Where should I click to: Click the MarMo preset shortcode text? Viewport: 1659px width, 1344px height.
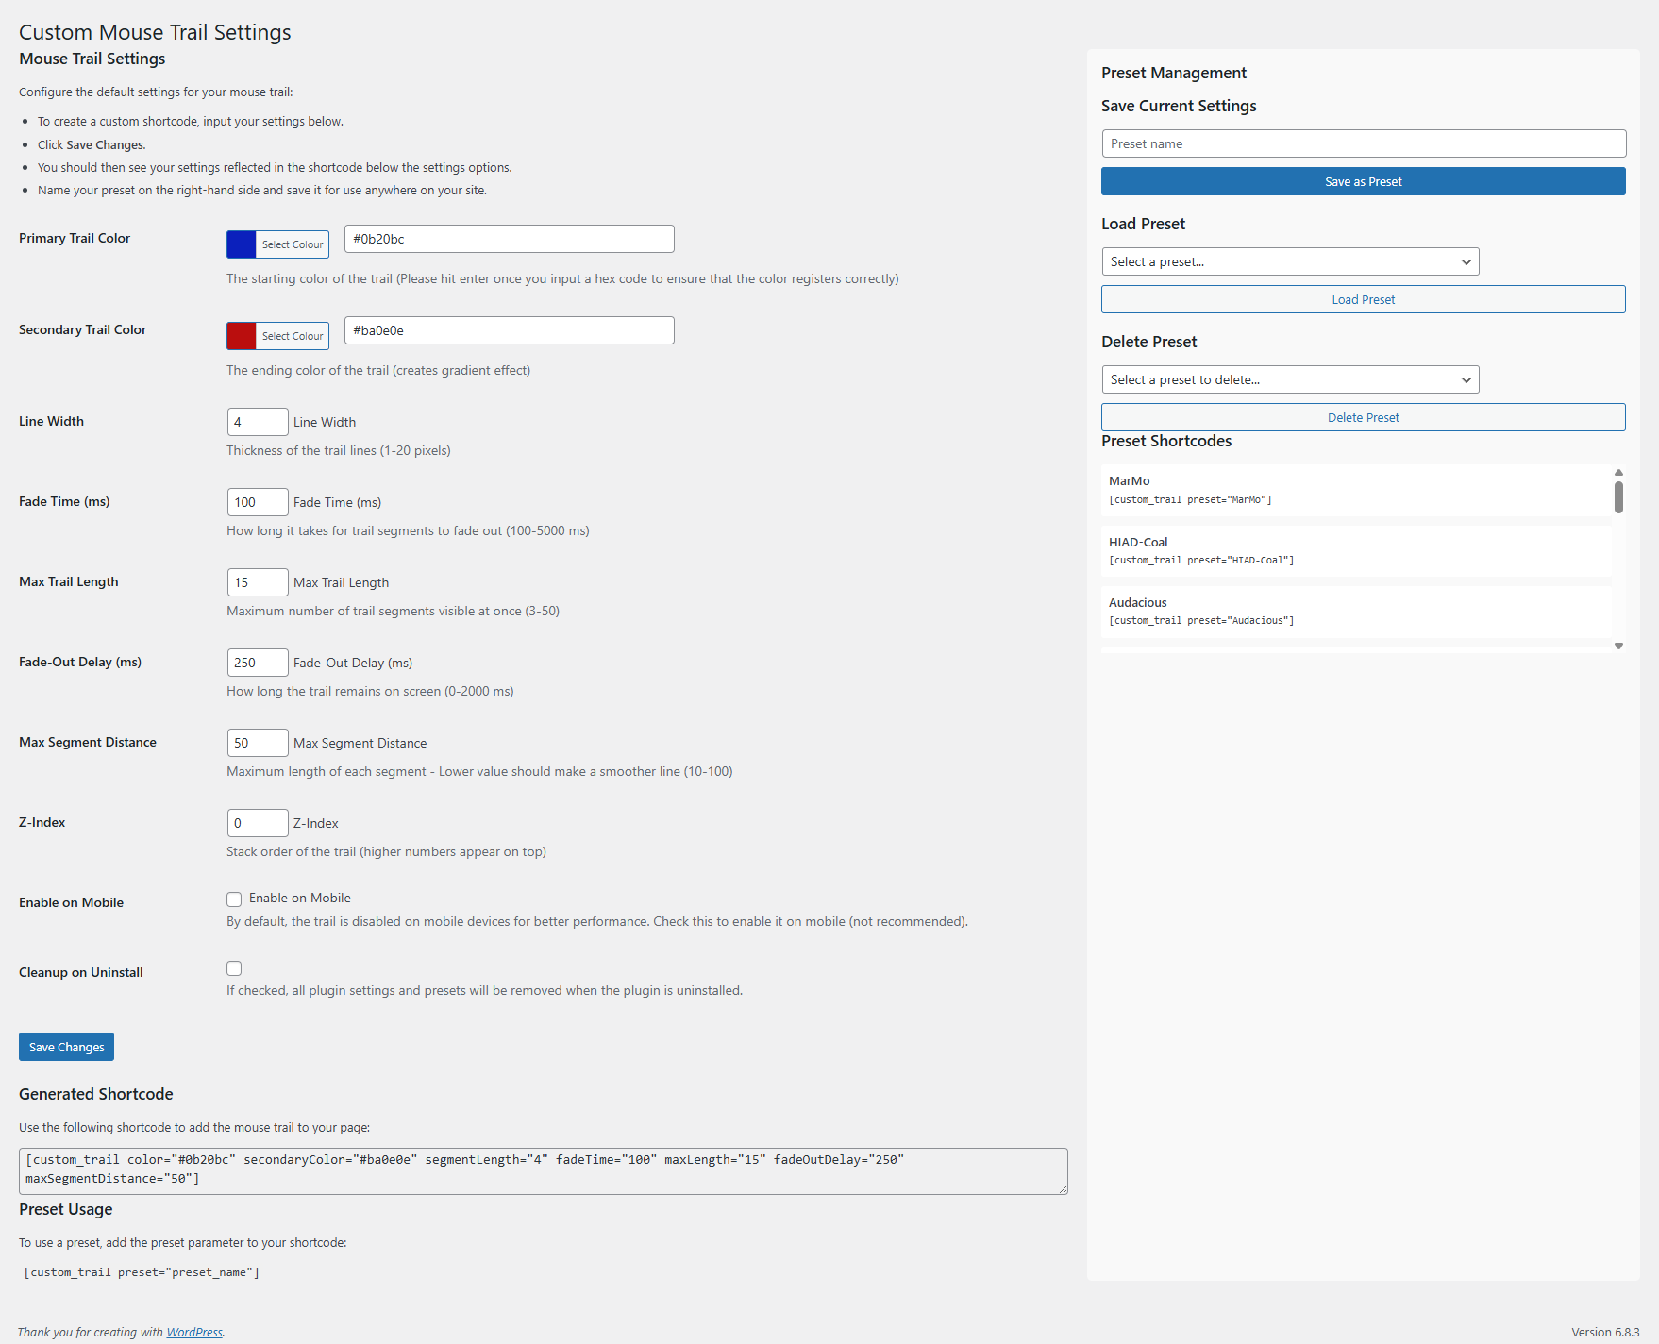[1190, 500]
